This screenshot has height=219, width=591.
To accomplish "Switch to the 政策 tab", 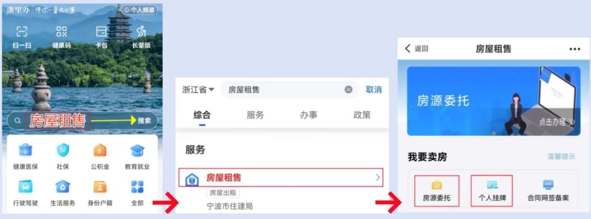I will click(362, 115).
